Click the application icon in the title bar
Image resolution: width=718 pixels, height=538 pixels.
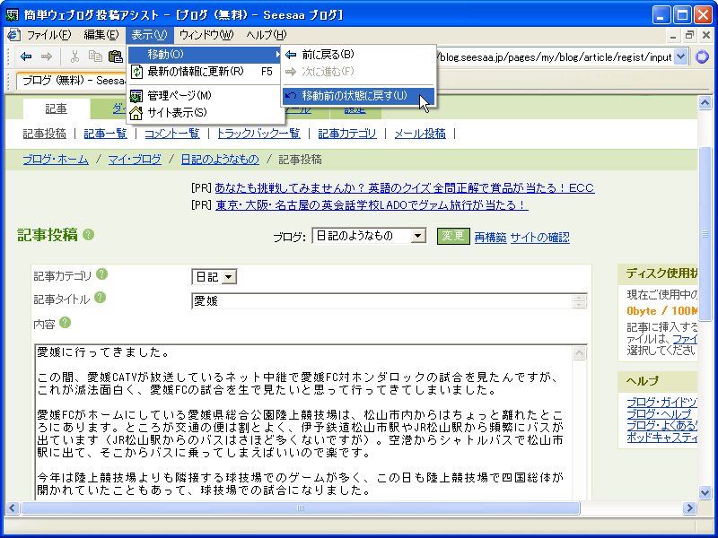click(x=12, y=15)
